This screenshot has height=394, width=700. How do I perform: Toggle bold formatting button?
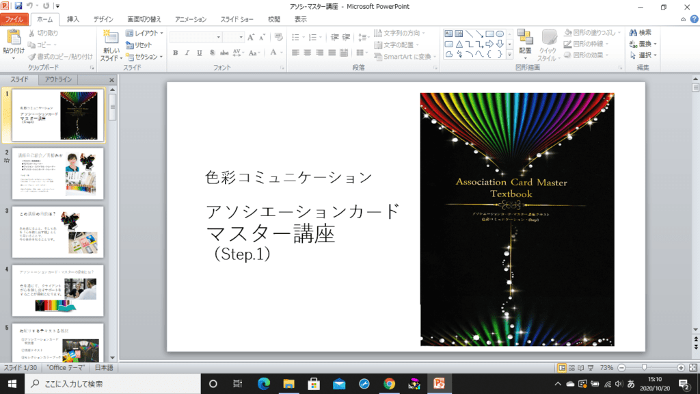pyautogui.click(x=175, y=53)
